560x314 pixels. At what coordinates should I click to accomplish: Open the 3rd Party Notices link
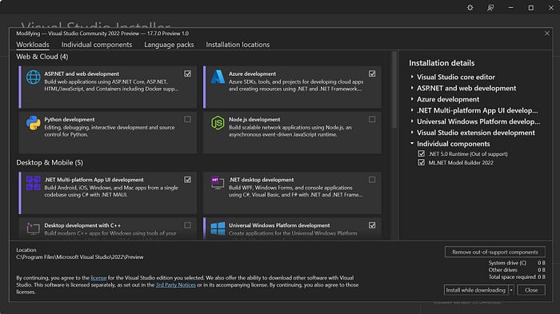coord(176,284)
